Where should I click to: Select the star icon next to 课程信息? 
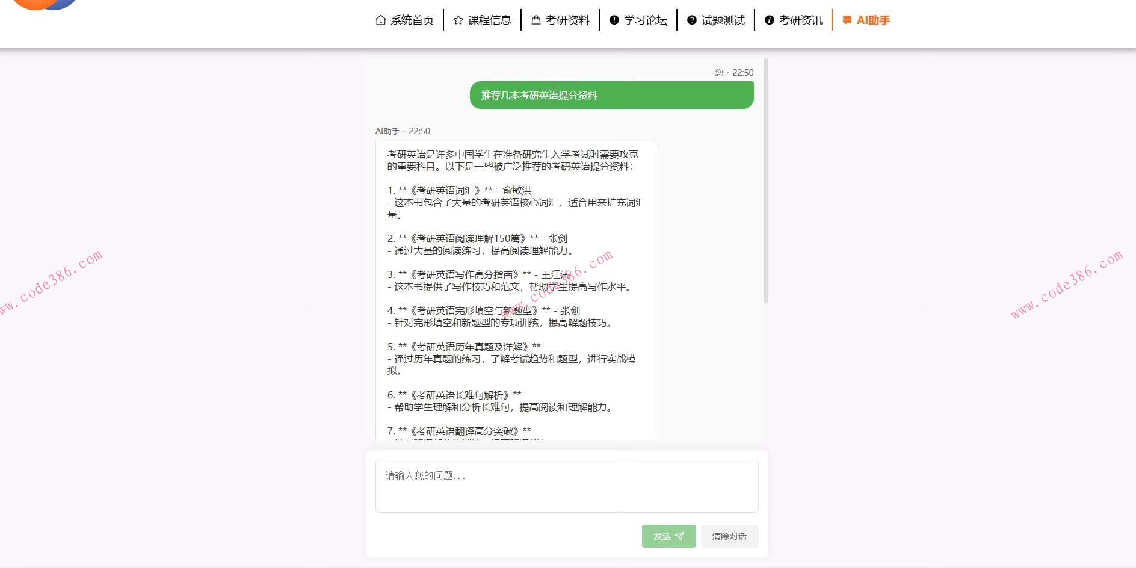pos(458,19)
